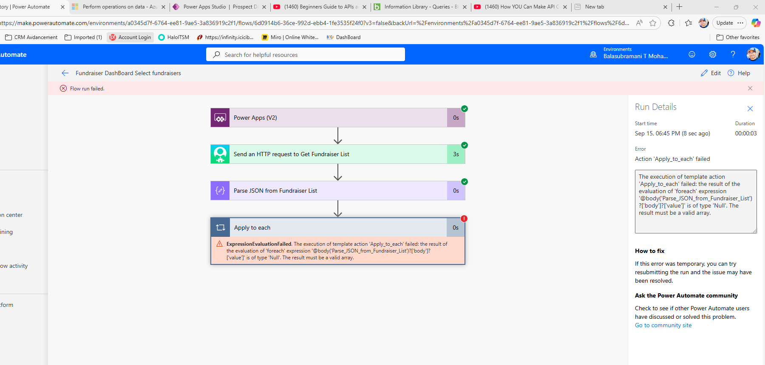Click the smiley feedback icon
This screenshot has width=765, height=365.
[x=692, y=54]
